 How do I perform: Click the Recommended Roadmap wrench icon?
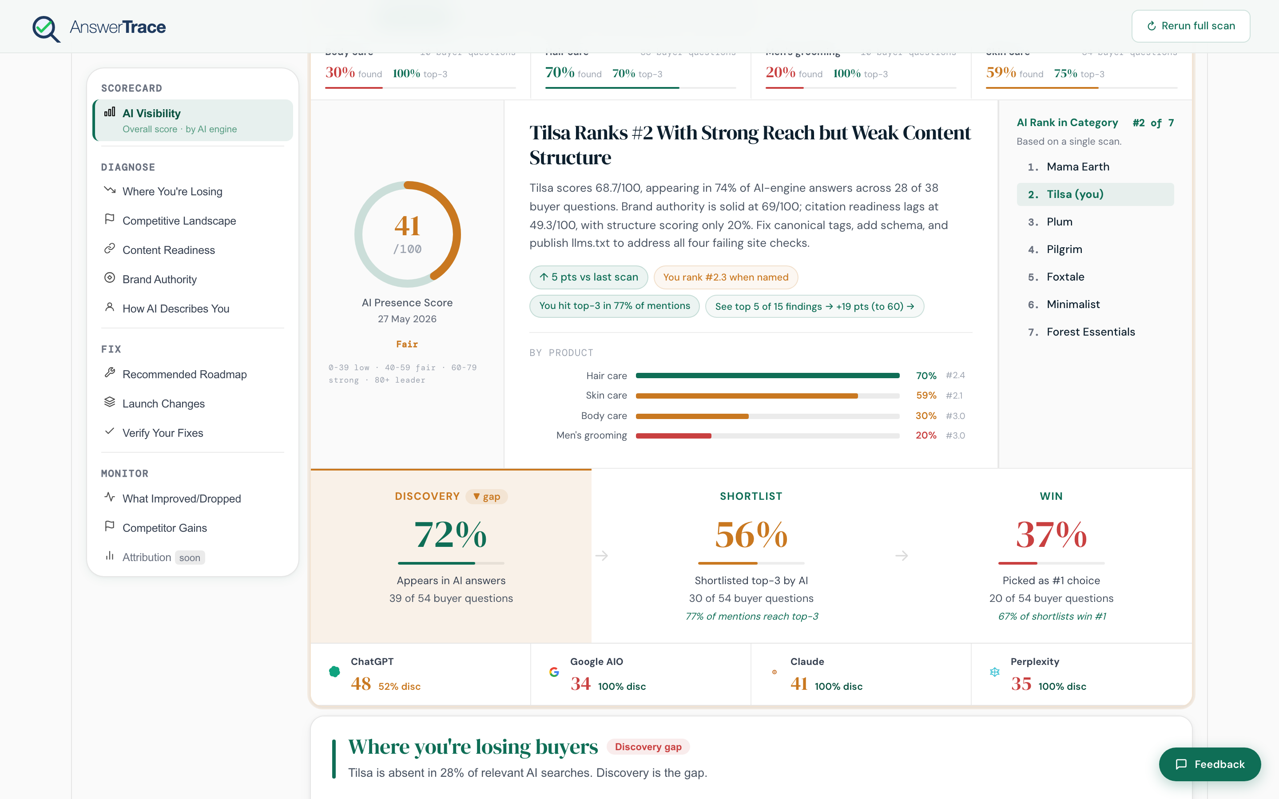click(x=109, y=372)
